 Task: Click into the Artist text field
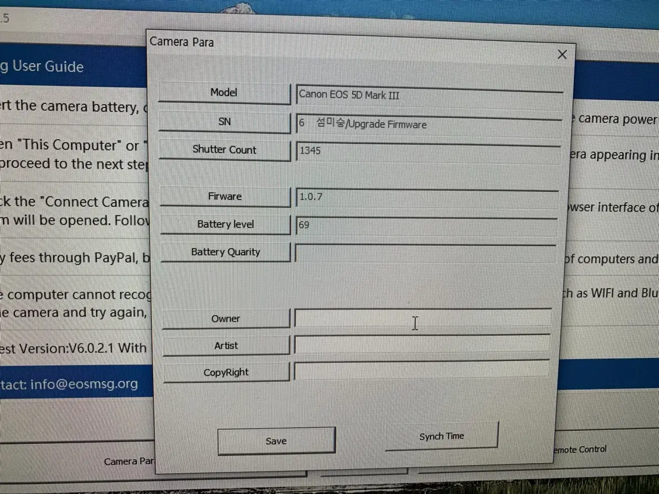pos(423,345)
